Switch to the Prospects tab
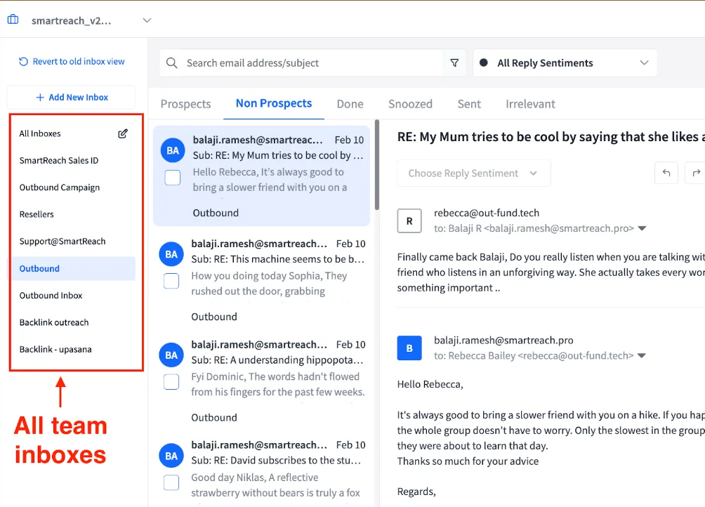Screen dimensions: 705x507 [x=185, y=103]
